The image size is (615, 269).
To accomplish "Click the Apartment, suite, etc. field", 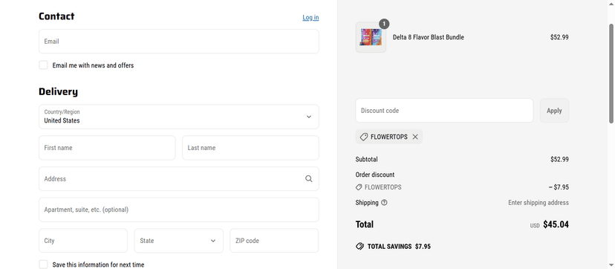I will pyautogui.click(x=179, y=210).
